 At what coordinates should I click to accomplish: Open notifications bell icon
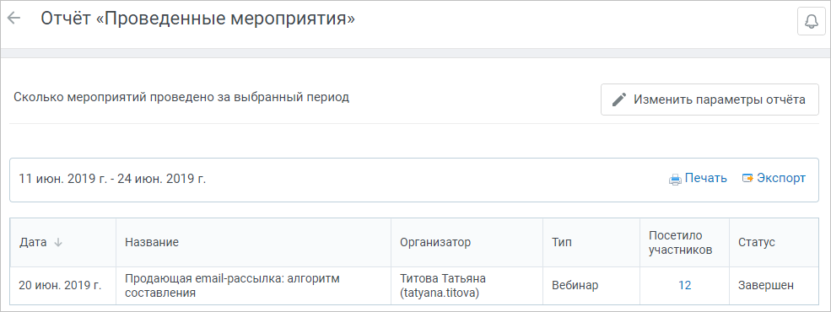[811, 21]
